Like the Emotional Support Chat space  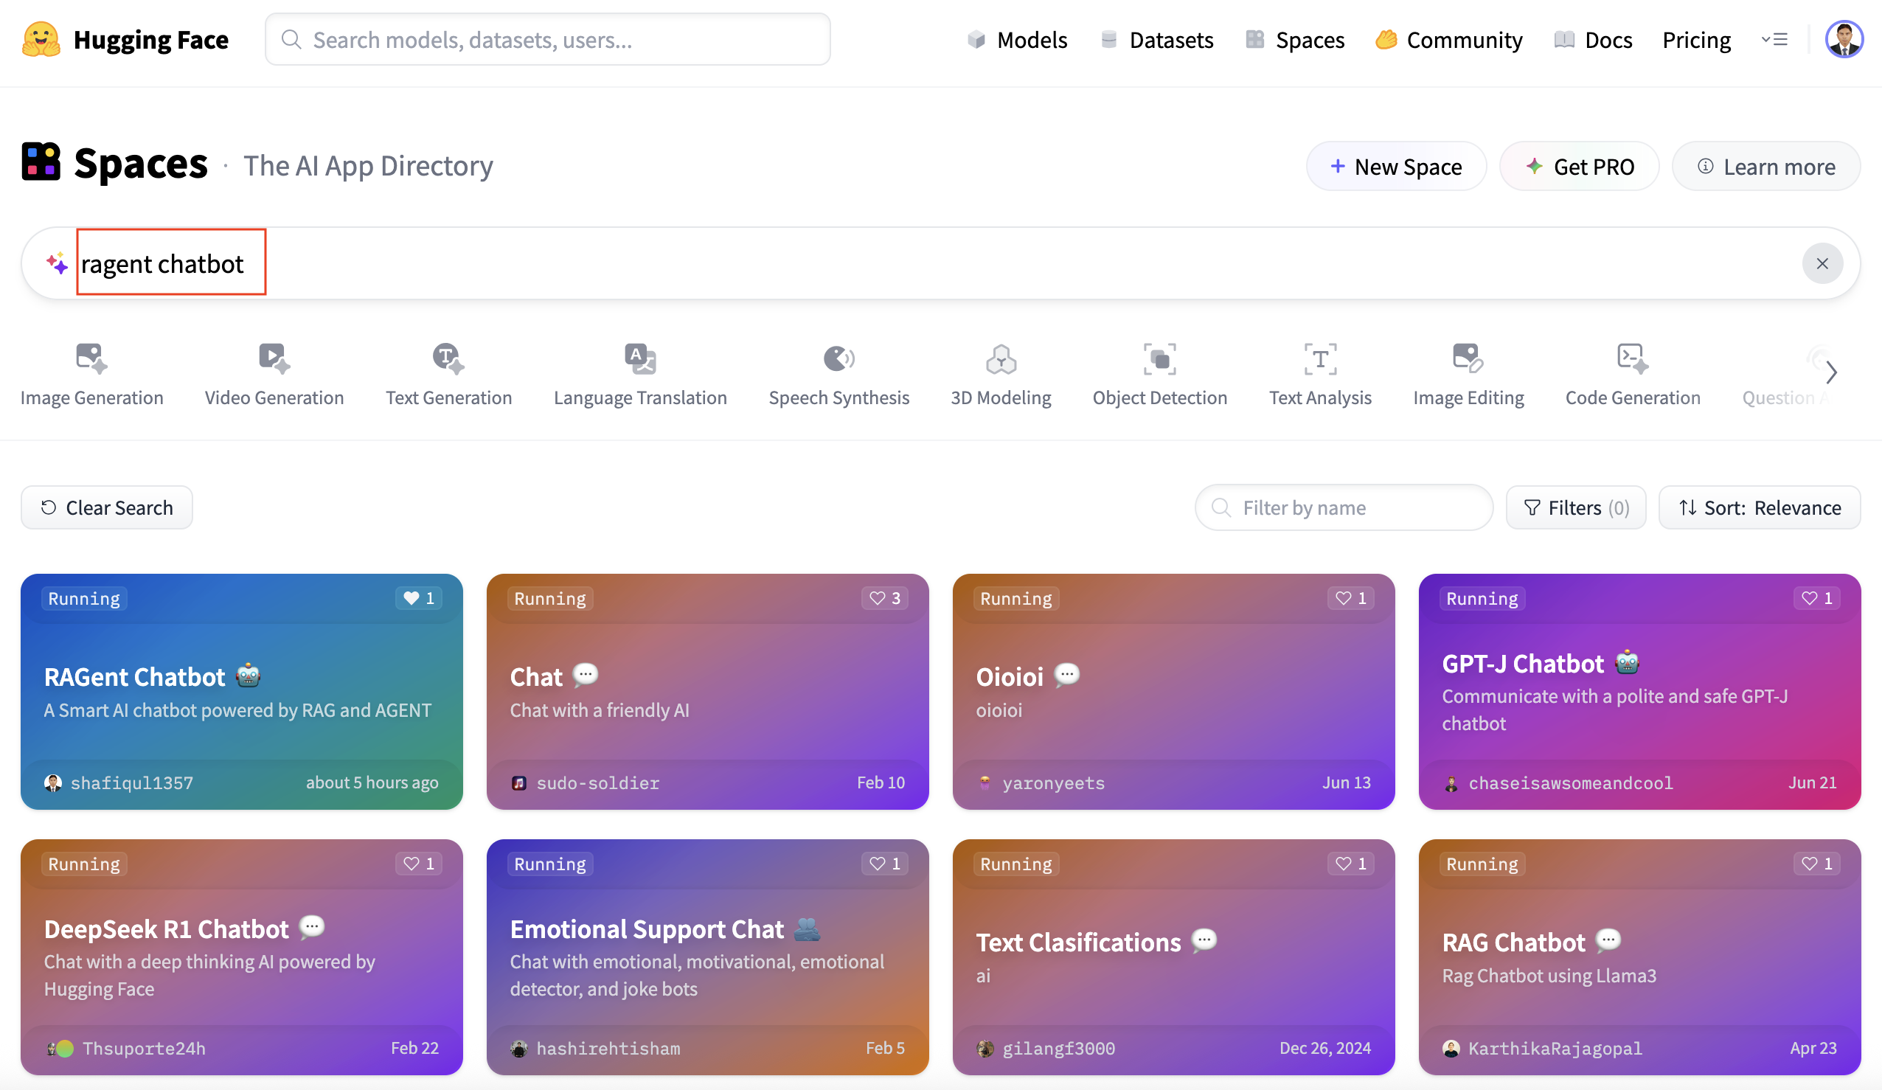point(885,864)
